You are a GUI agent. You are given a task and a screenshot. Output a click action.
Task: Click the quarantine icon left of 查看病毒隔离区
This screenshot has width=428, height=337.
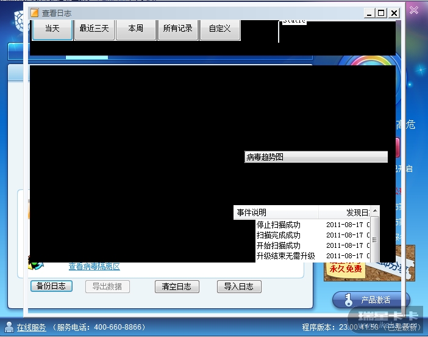(x=35, y=263)
